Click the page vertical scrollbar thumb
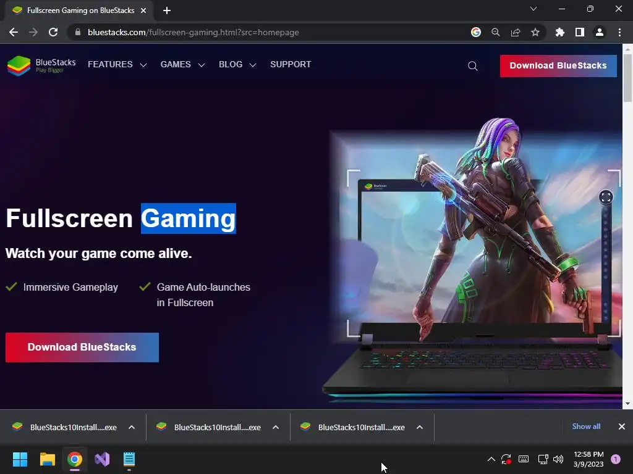Viewport: 633px width, 474px height. pos(627,78)
